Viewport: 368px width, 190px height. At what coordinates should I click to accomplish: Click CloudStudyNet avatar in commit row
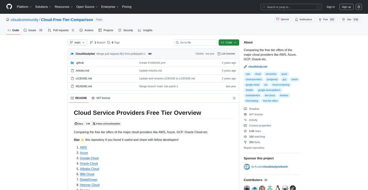72,54
